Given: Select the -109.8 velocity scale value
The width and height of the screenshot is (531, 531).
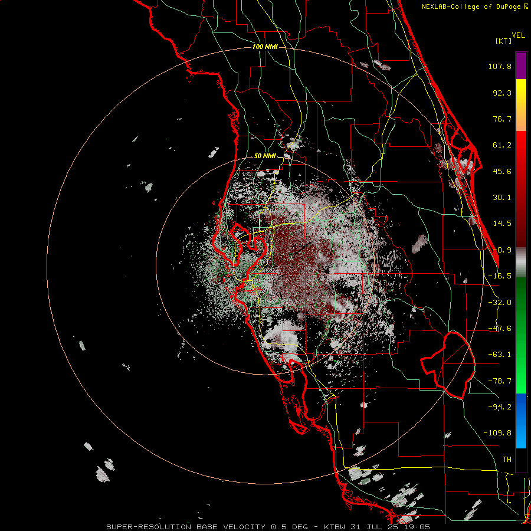Looking at the screenshot, I should click(x=497, y=433).
